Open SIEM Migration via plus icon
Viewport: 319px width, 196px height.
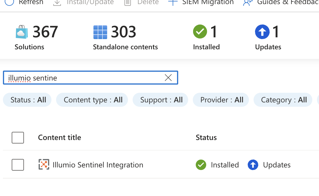[173, 3]
